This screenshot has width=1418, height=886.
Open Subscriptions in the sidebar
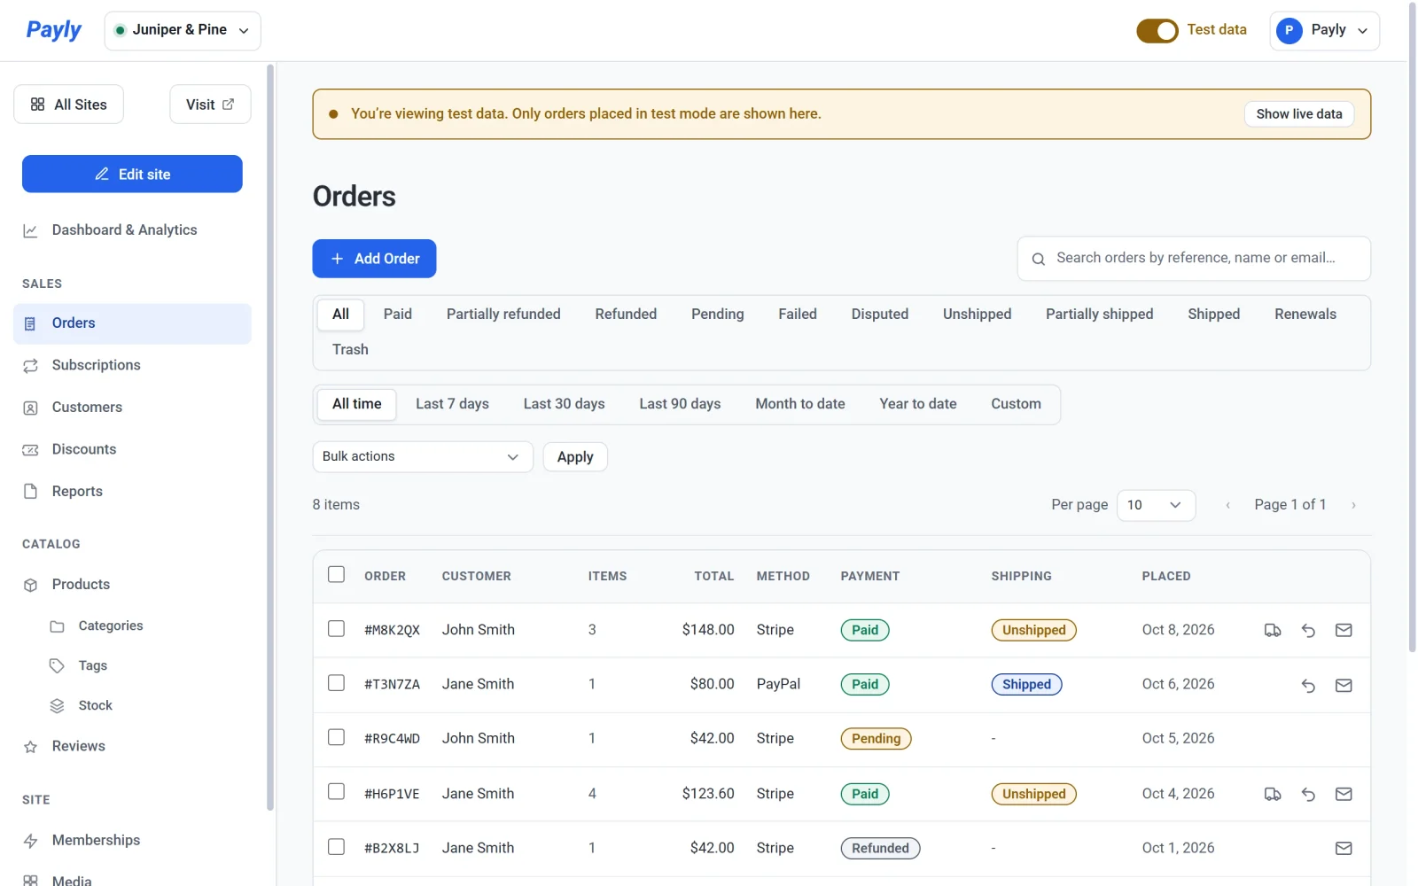(132, 365)
